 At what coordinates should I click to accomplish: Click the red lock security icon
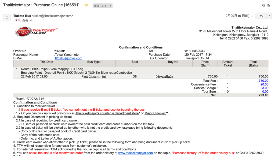point(16,20)
